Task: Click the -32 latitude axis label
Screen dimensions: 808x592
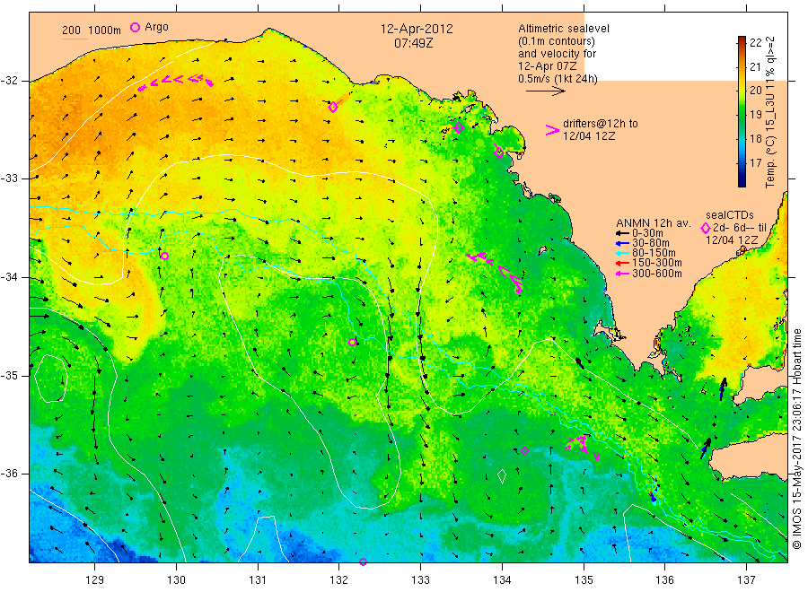Action: 9,81
